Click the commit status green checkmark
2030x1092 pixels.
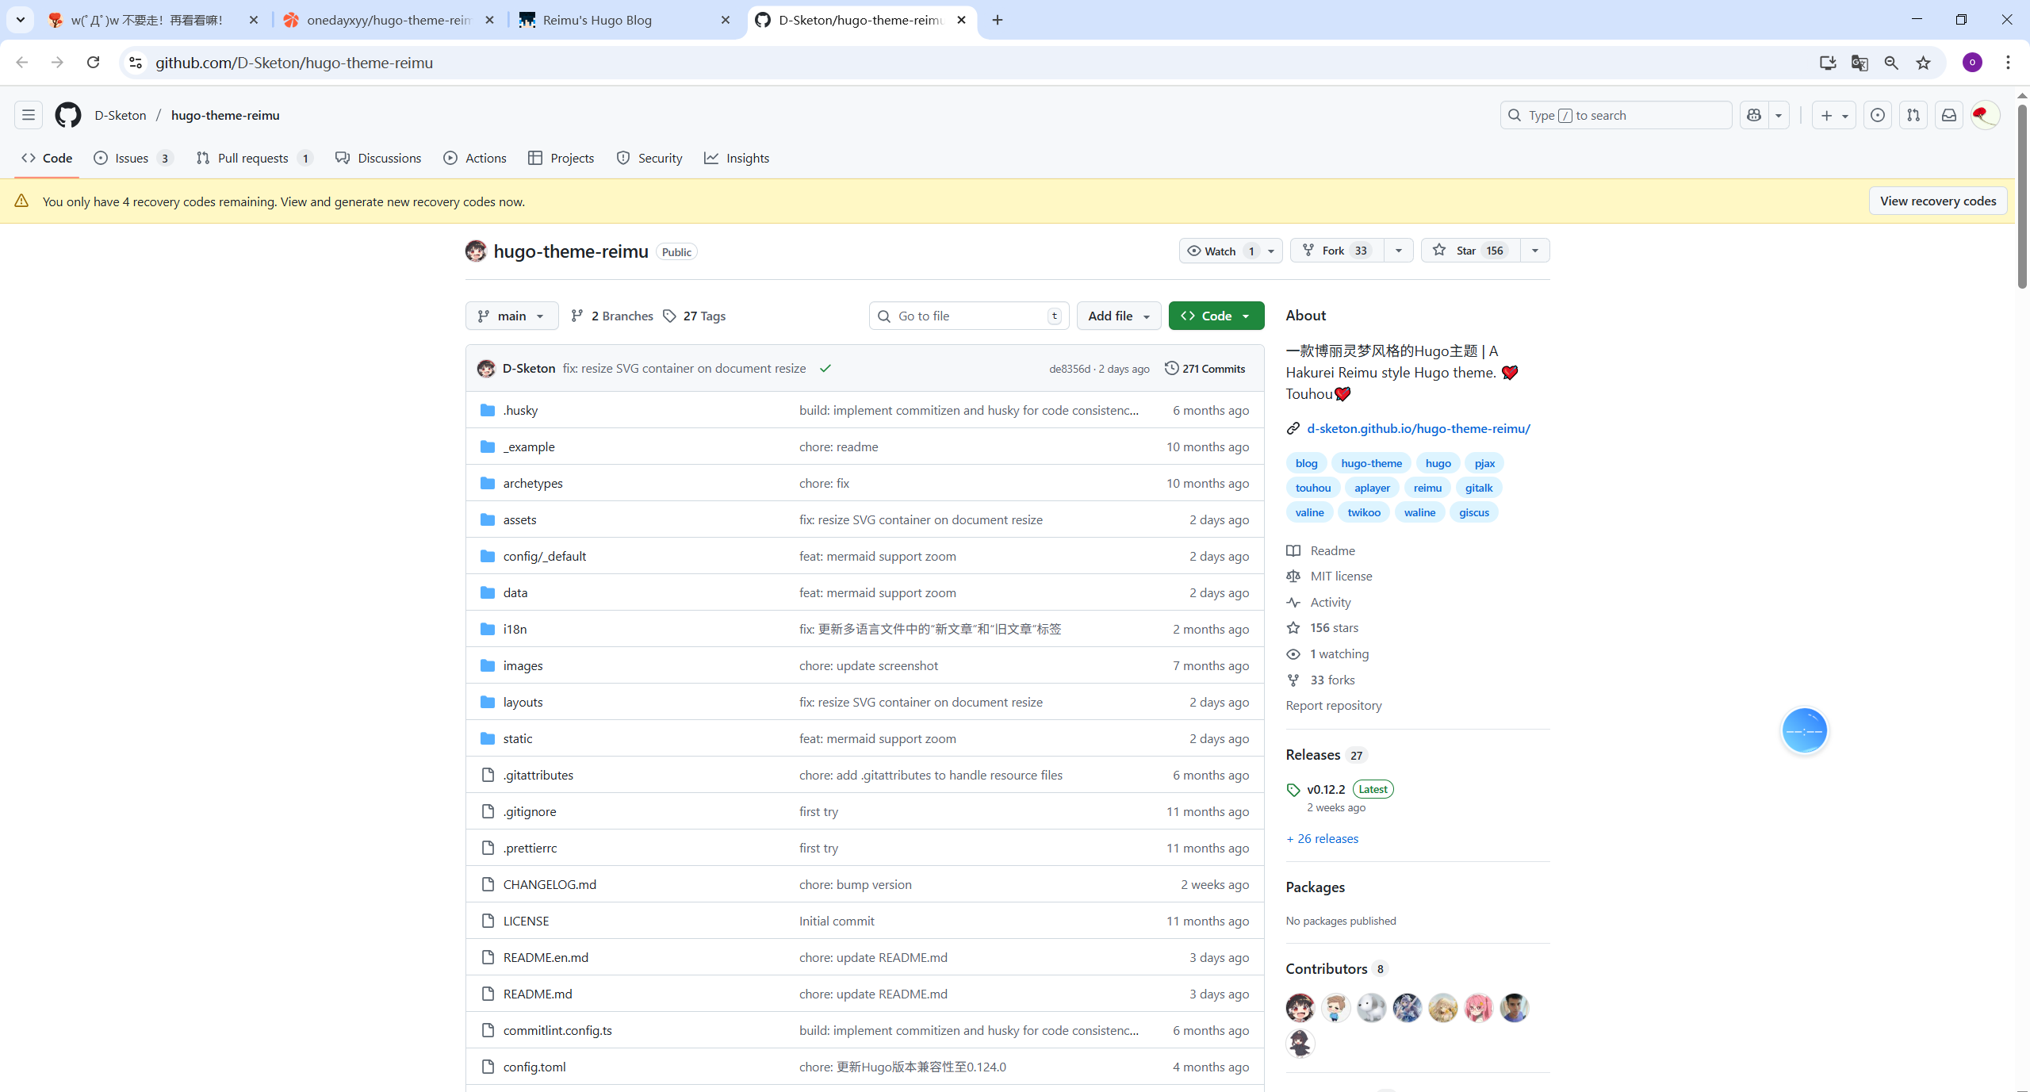(825, 369)
